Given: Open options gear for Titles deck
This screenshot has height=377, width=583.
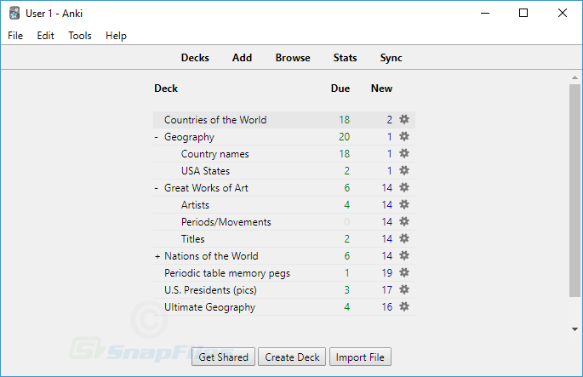Looking at the screenshot, I should 404,238.
